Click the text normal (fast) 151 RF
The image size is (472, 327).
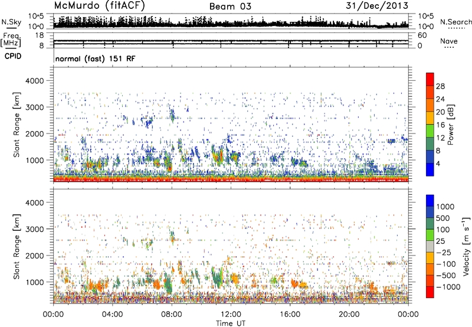(95, 58)
